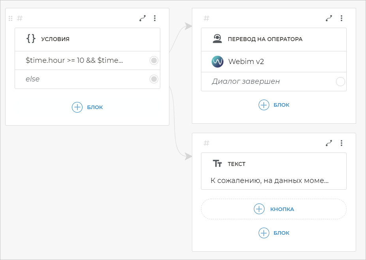Add a button with the Кнопка control

[274, 209]
